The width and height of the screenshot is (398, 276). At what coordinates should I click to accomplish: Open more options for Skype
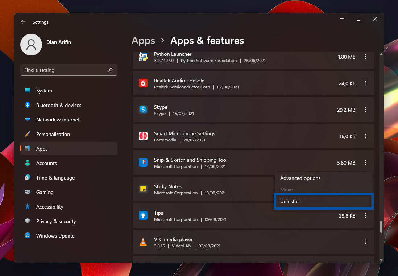click(366, 110)
